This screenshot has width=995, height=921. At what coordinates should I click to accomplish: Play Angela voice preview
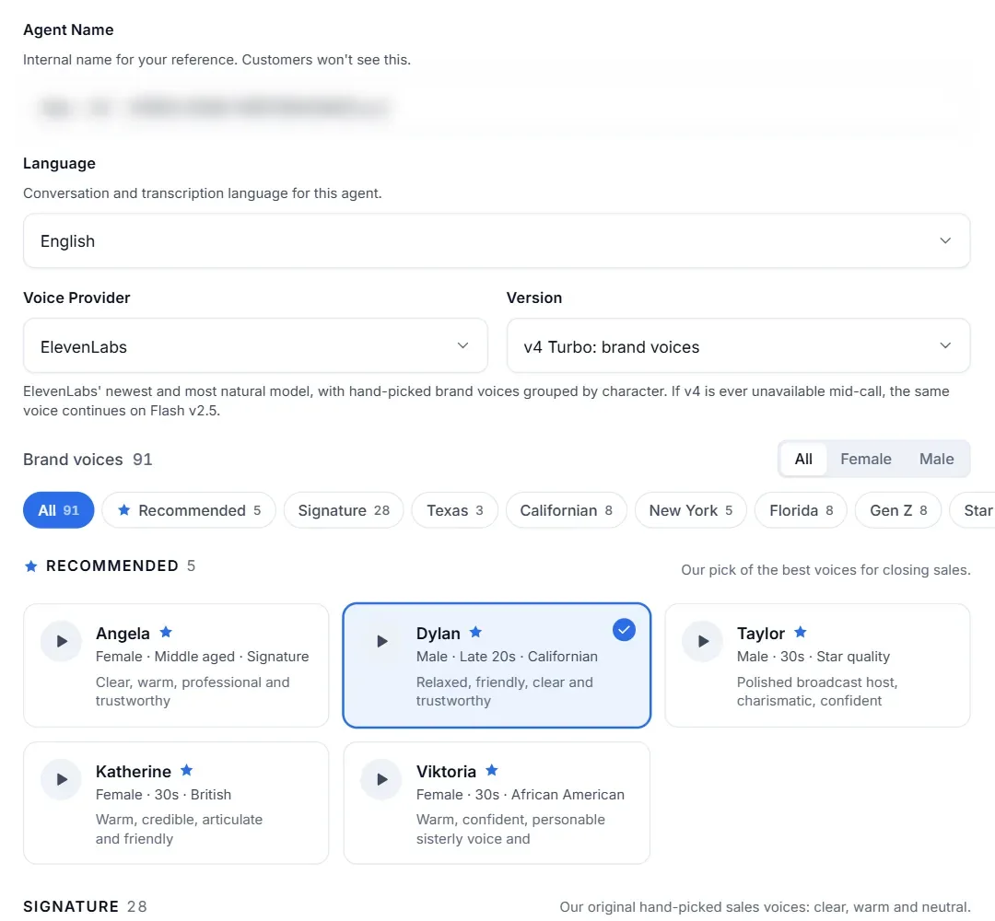pos(62,641)
